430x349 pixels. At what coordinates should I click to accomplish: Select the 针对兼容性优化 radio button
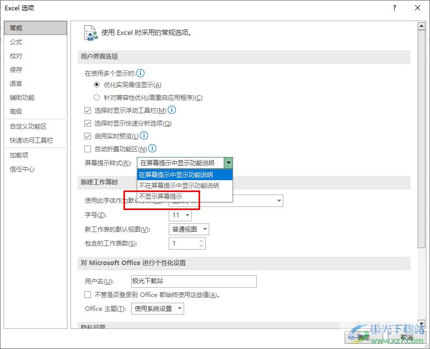pos(97,97)
